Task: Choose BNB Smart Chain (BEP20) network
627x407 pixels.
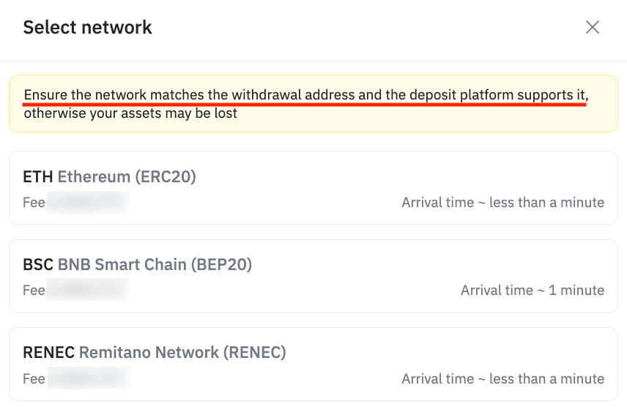Action: click(313, 276)
